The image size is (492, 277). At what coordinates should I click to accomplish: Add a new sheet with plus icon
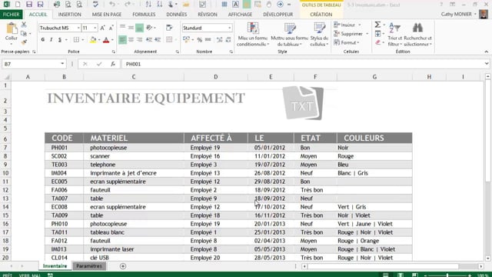pos(123,266)
